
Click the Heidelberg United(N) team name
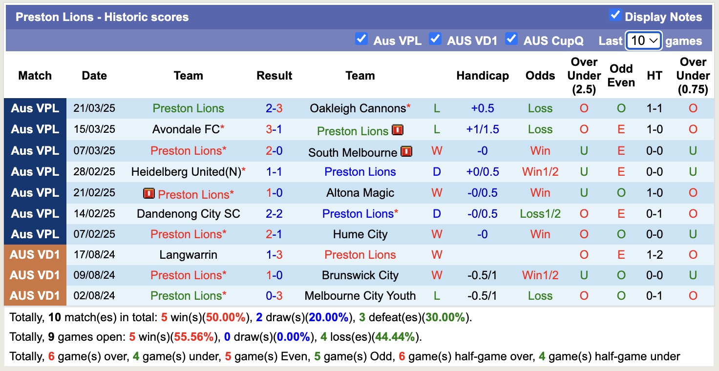pos(186,172)
